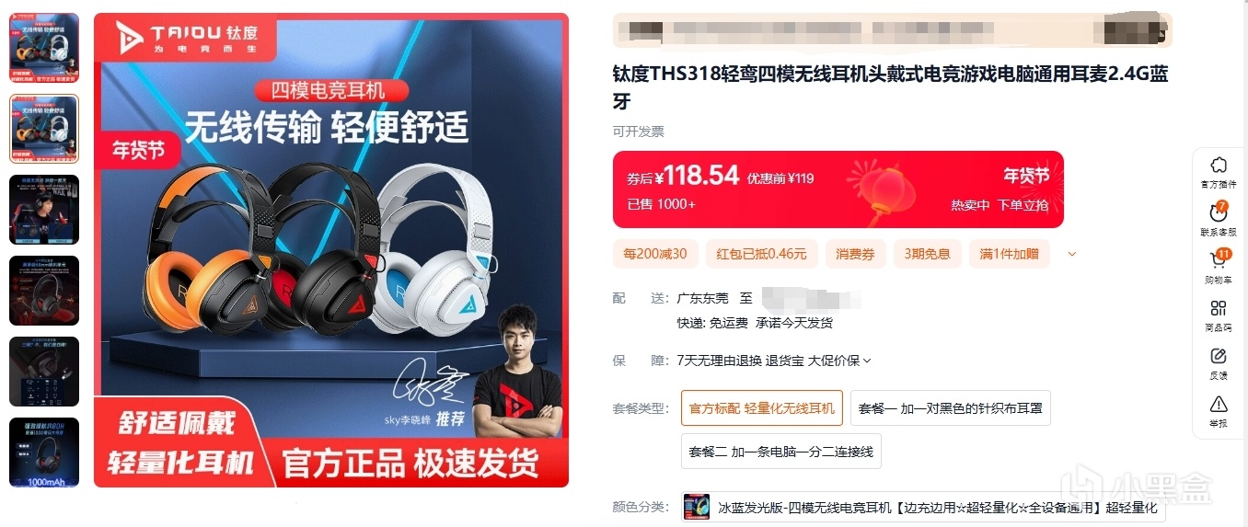Select 套餐二 加一条电脑一分二连接线 option
The image size is (1248, 527).
(x=781, y=452)
